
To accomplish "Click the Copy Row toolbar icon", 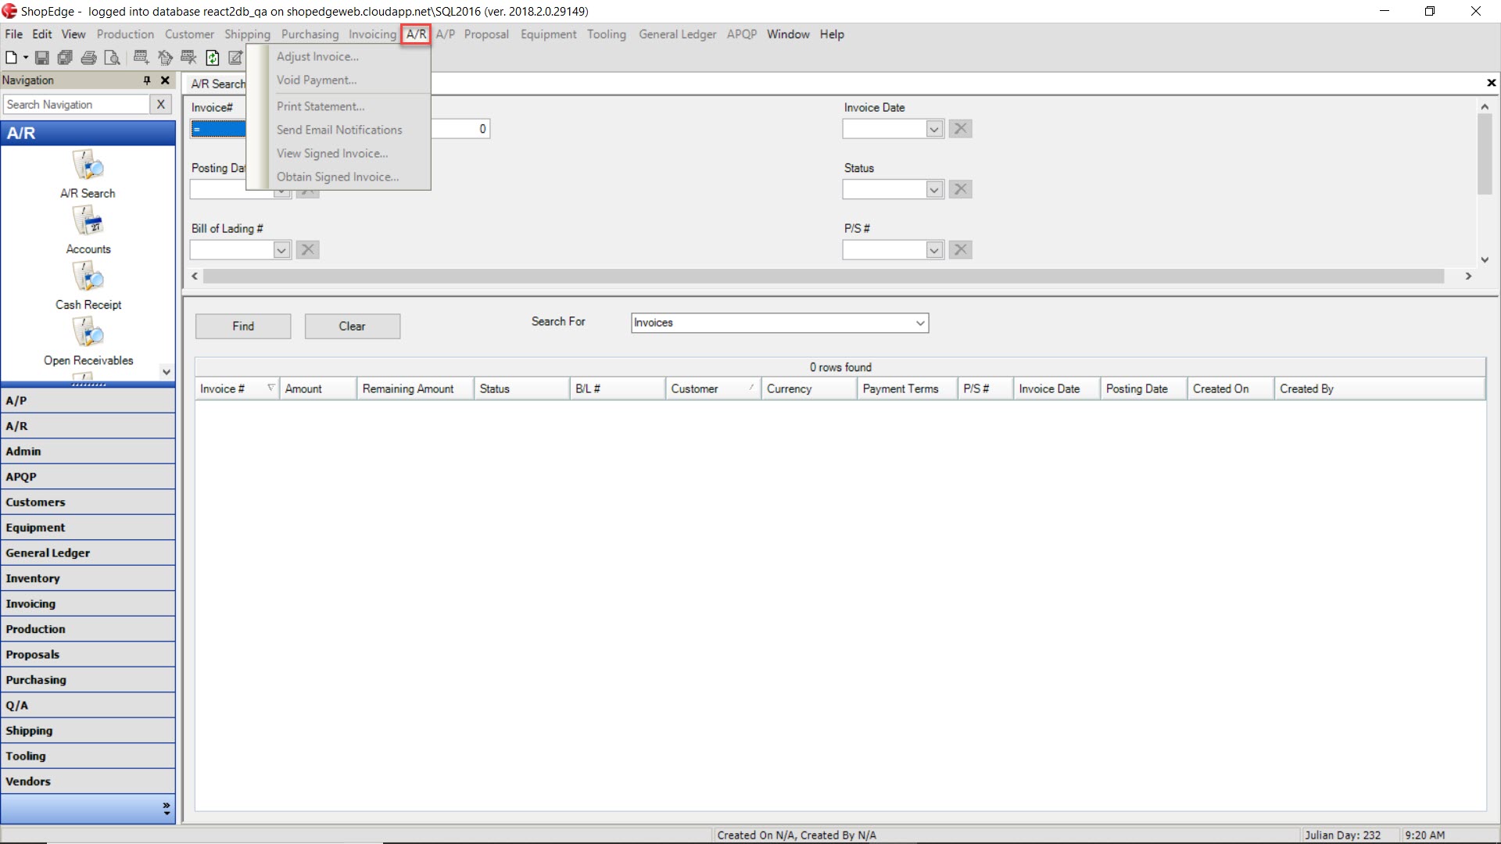I will pyautogui.click(x=165, y=57).
